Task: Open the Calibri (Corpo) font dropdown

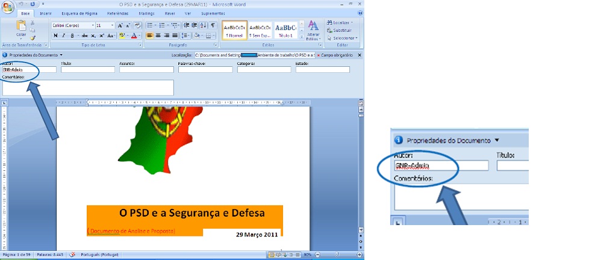Action: (x=93, y=26)
